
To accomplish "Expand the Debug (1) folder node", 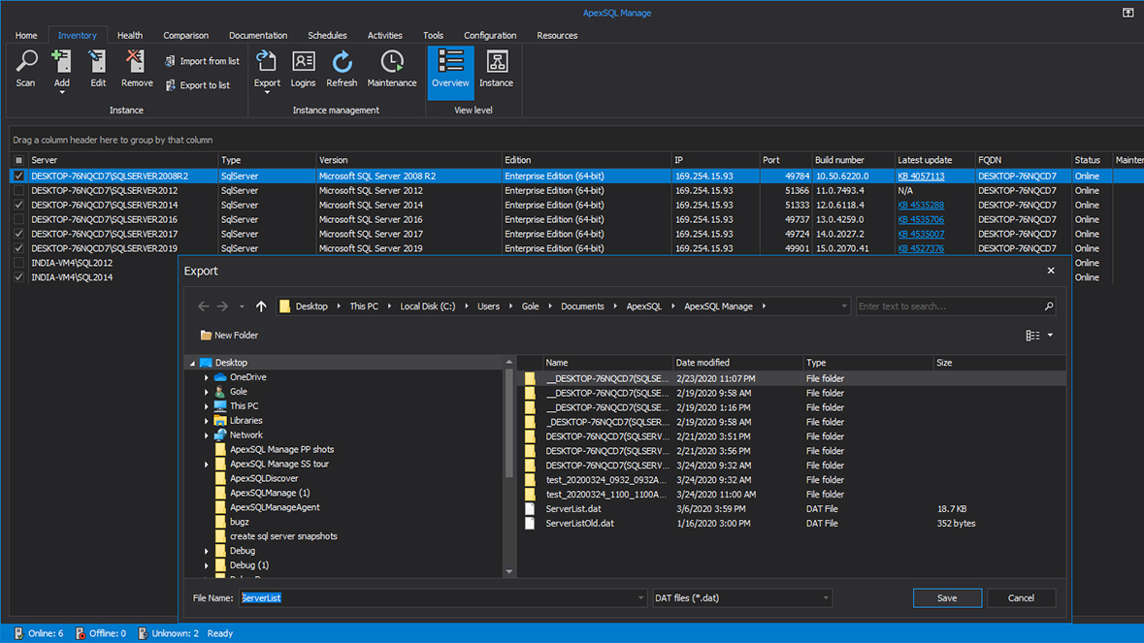I will coord(207,565).
